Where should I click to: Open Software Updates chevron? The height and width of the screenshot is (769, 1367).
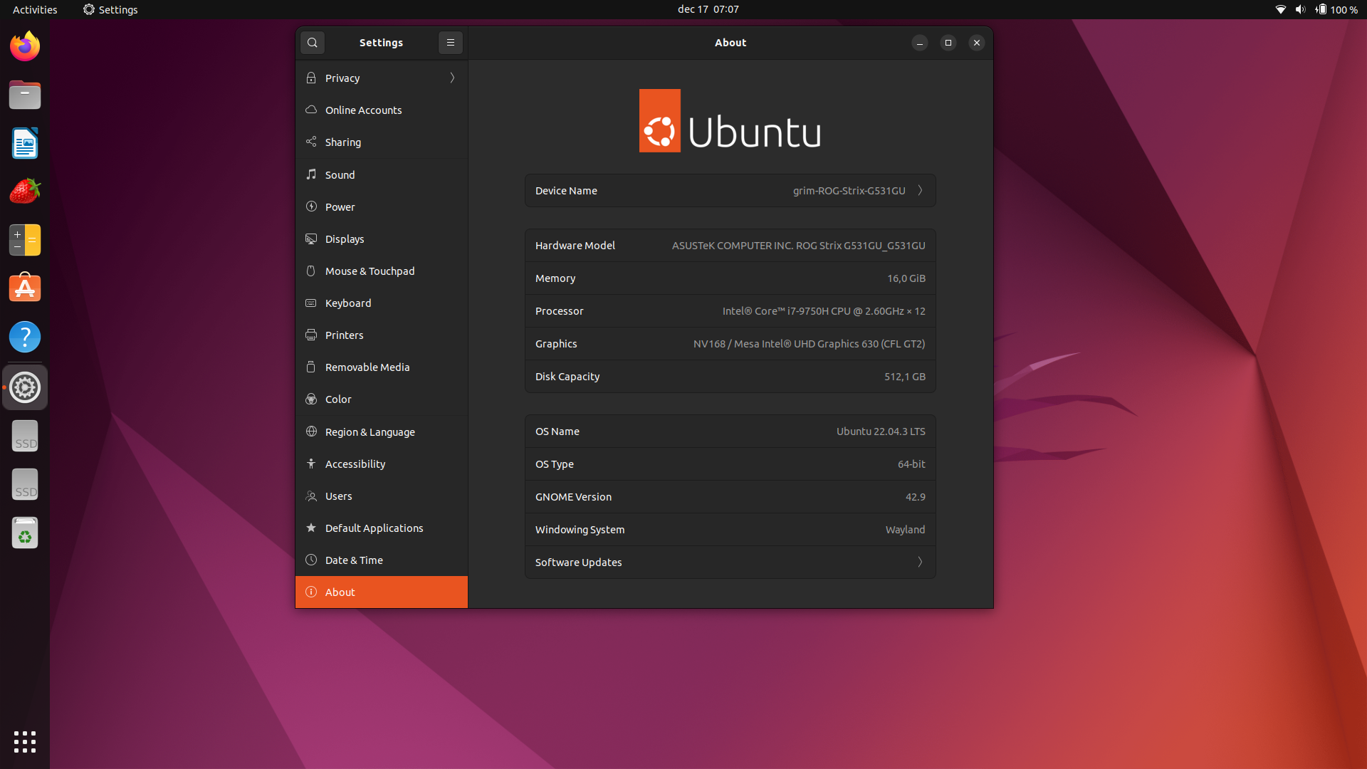point(920,562)
